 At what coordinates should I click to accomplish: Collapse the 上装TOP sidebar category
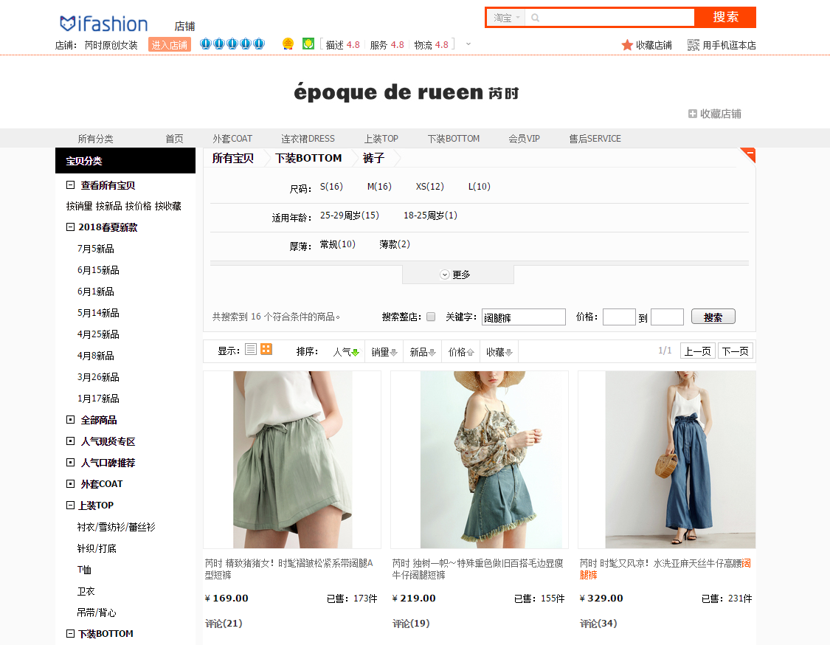click(70, 506)
